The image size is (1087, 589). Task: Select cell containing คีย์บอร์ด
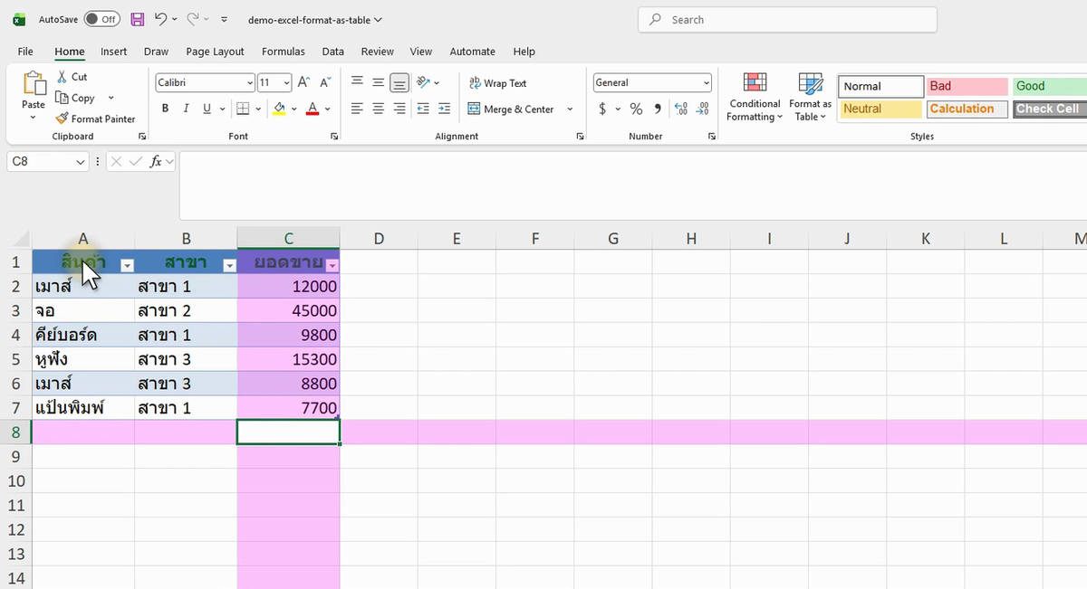click(83, 335)
